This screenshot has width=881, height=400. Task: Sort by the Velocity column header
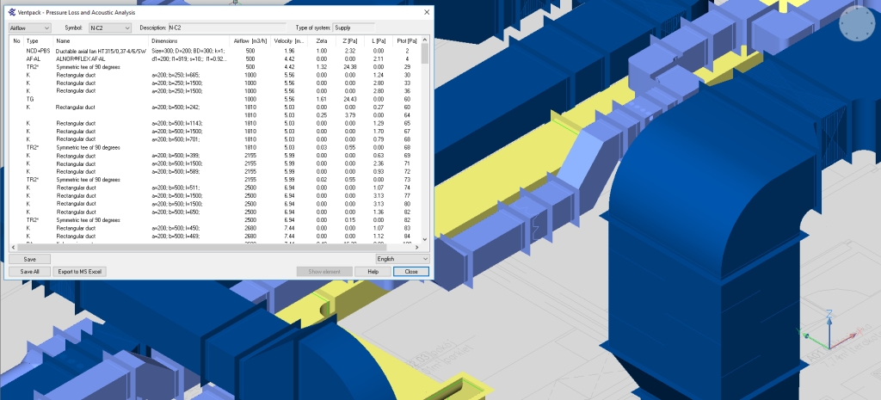289,41
